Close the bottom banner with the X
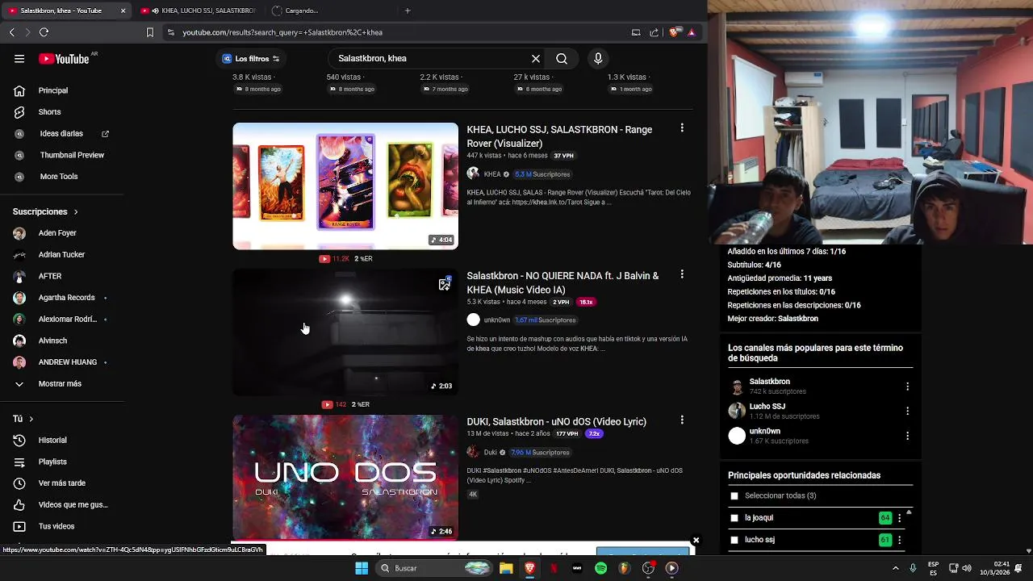This screenshot has width=1033, height=581. (696, 540)
